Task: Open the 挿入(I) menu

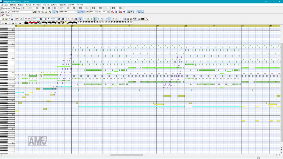Action: [x=28, y=5]
